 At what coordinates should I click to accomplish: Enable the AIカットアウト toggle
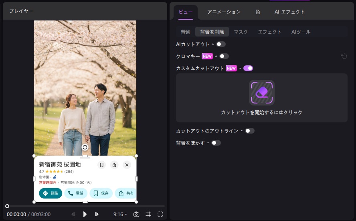coord(220,44)
